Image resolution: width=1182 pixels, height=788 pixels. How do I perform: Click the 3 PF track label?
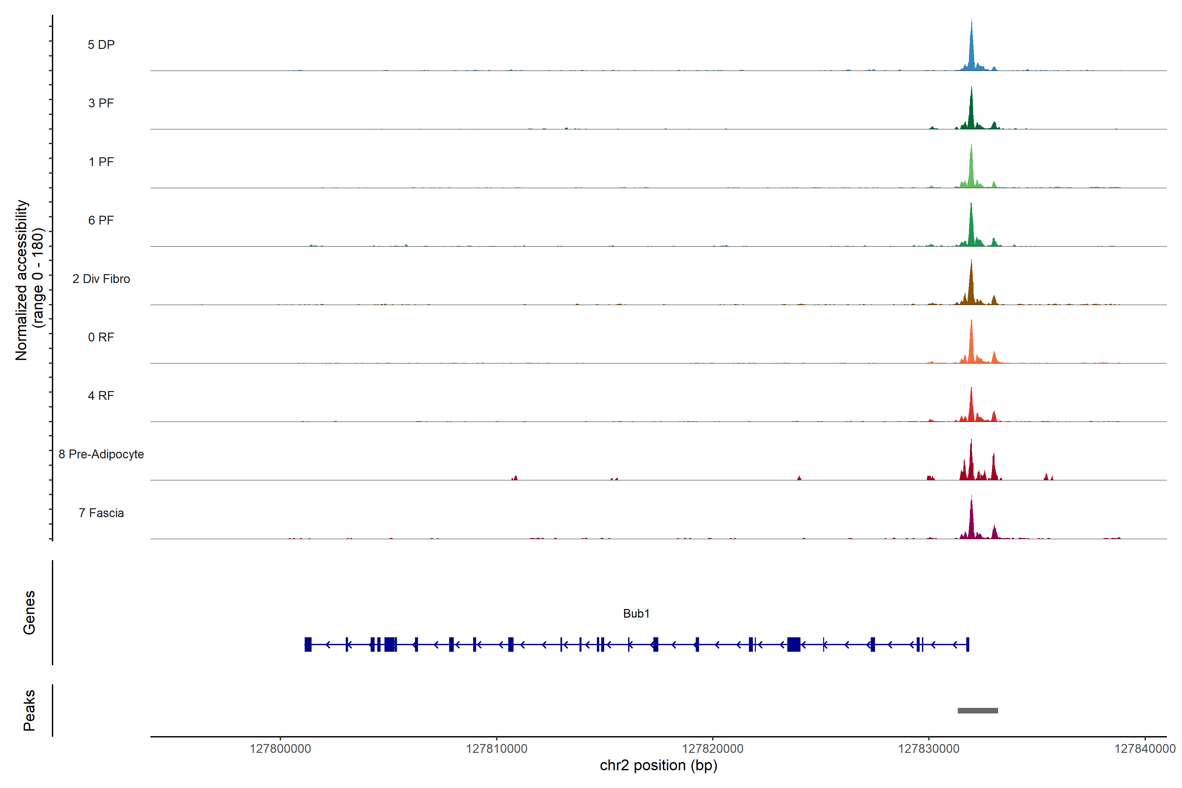click(x=101, y=103)
